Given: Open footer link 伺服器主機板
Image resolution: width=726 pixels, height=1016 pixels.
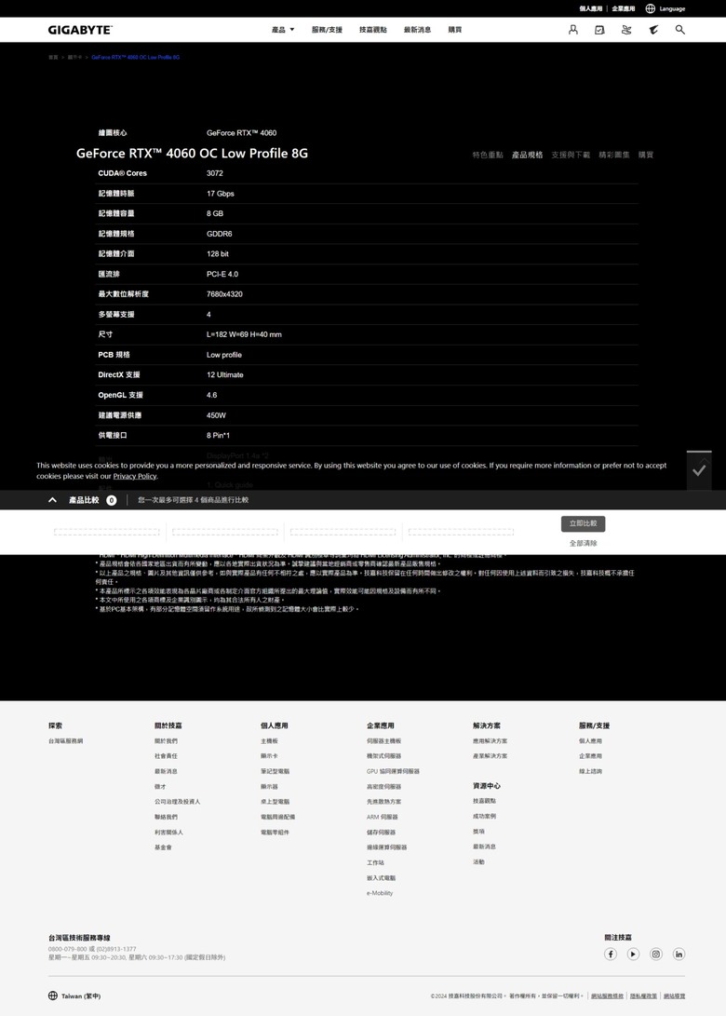Looking at the screenshot, I should (384, 740).
